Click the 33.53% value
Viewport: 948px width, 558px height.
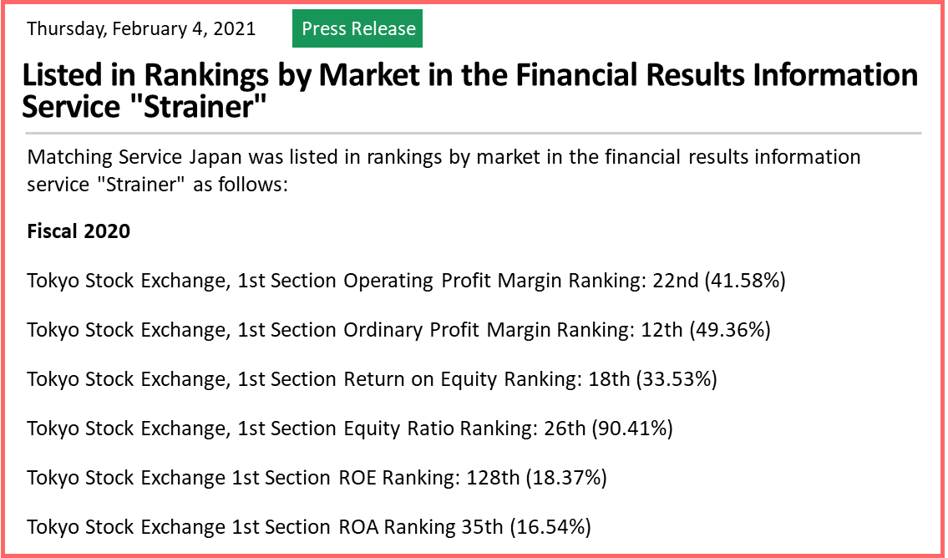click(677, 380)
